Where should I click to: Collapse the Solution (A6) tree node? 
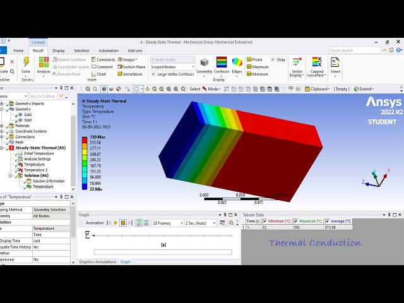(10, 175)
